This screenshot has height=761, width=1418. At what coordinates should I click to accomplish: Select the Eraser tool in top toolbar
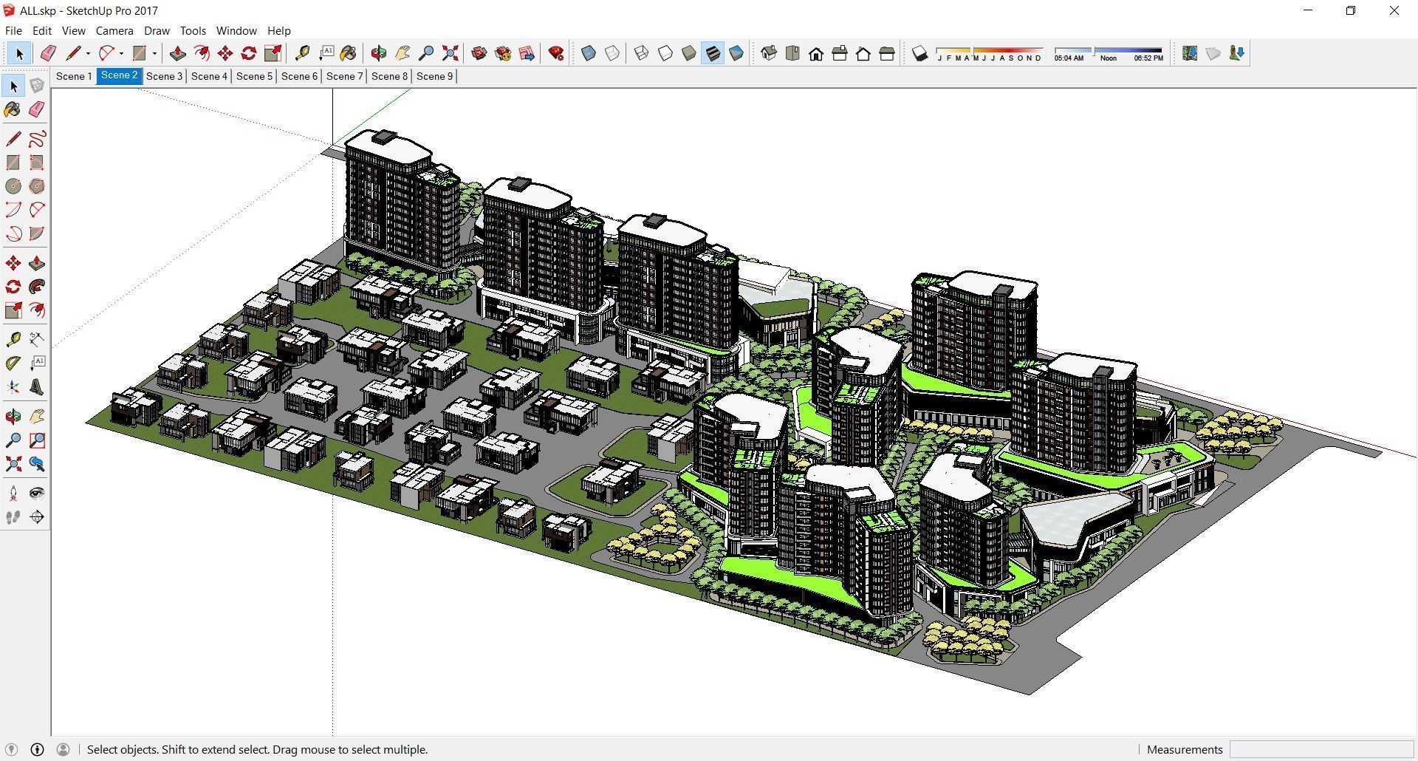(48, 53)
